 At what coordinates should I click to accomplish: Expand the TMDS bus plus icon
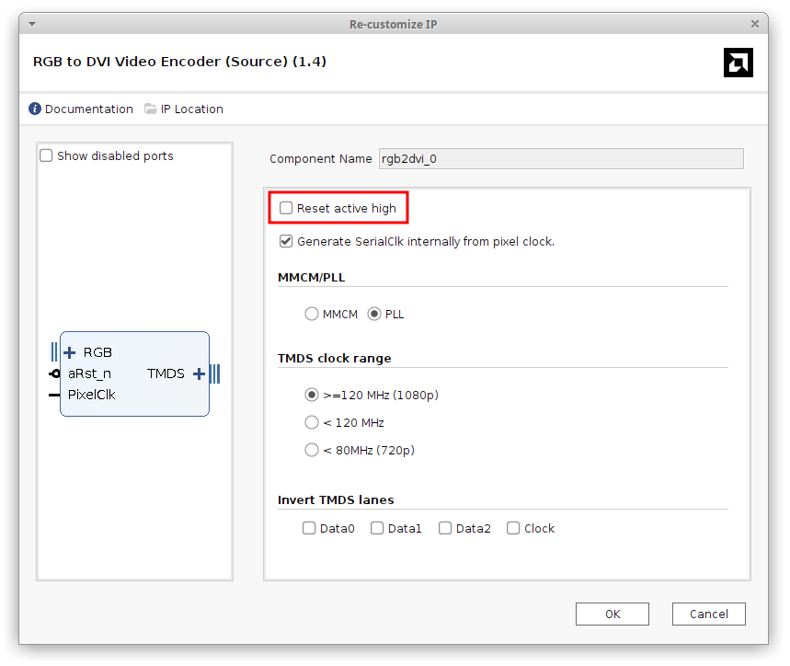pos(199,373)
